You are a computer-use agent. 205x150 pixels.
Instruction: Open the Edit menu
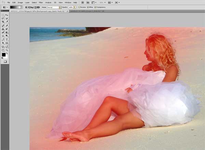coord(14,2)
